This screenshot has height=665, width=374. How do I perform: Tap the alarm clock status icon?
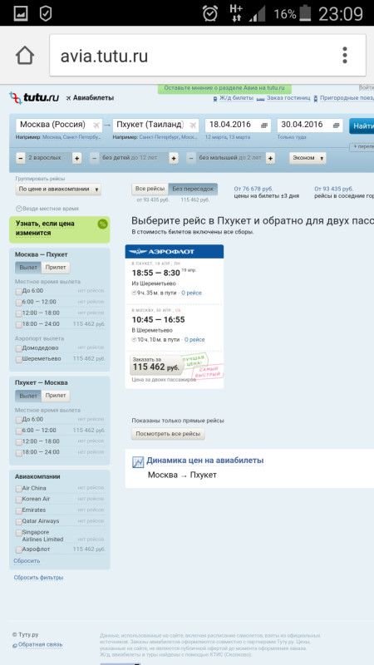point(209,13)
